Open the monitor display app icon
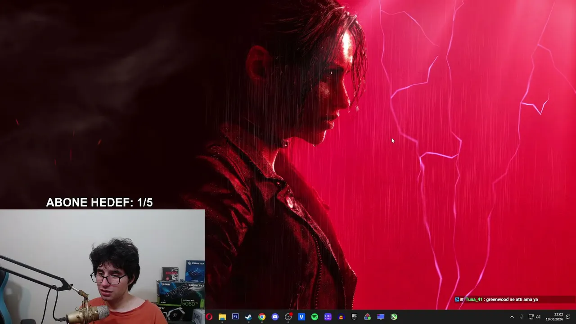The height and width of the screenshot is (324, 576). (x=381, y=317)
